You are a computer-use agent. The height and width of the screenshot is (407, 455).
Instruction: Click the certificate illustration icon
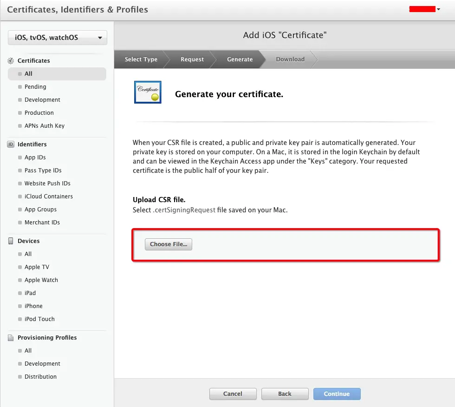[x=148, y=92]
